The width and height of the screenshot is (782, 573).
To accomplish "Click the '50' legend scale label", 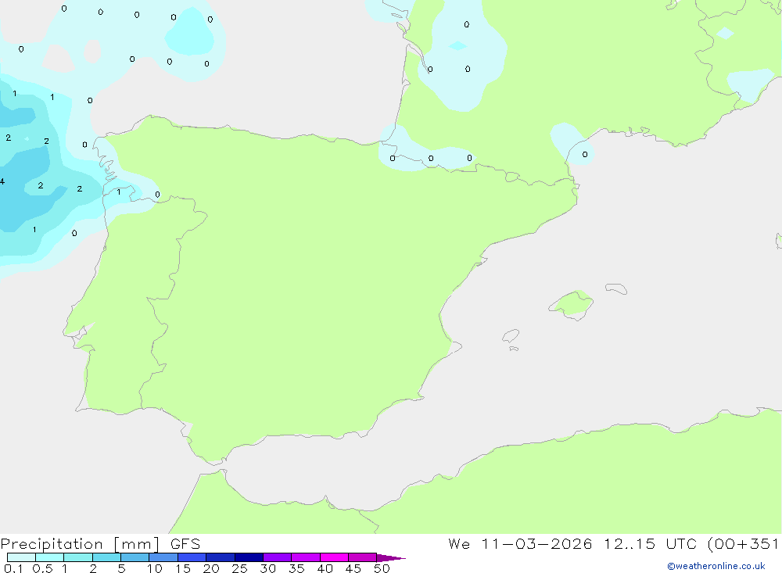I will coord(382,568).
